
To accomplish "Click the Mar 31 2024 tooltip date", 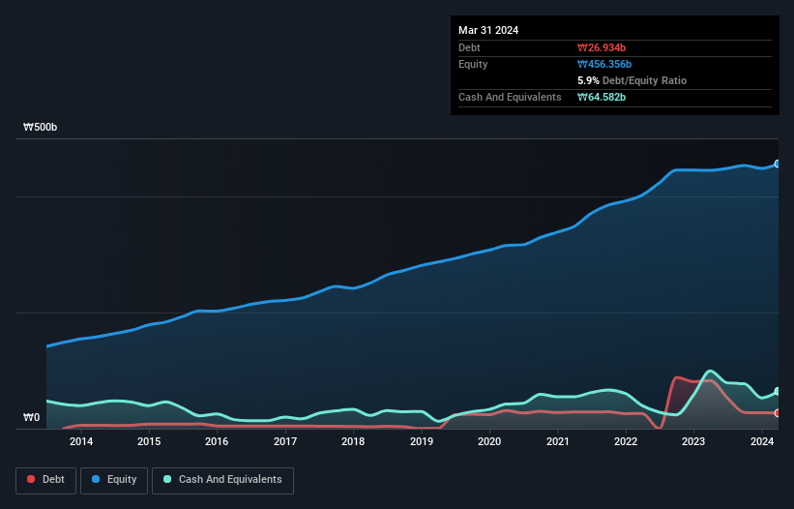I will coord(488,30).
